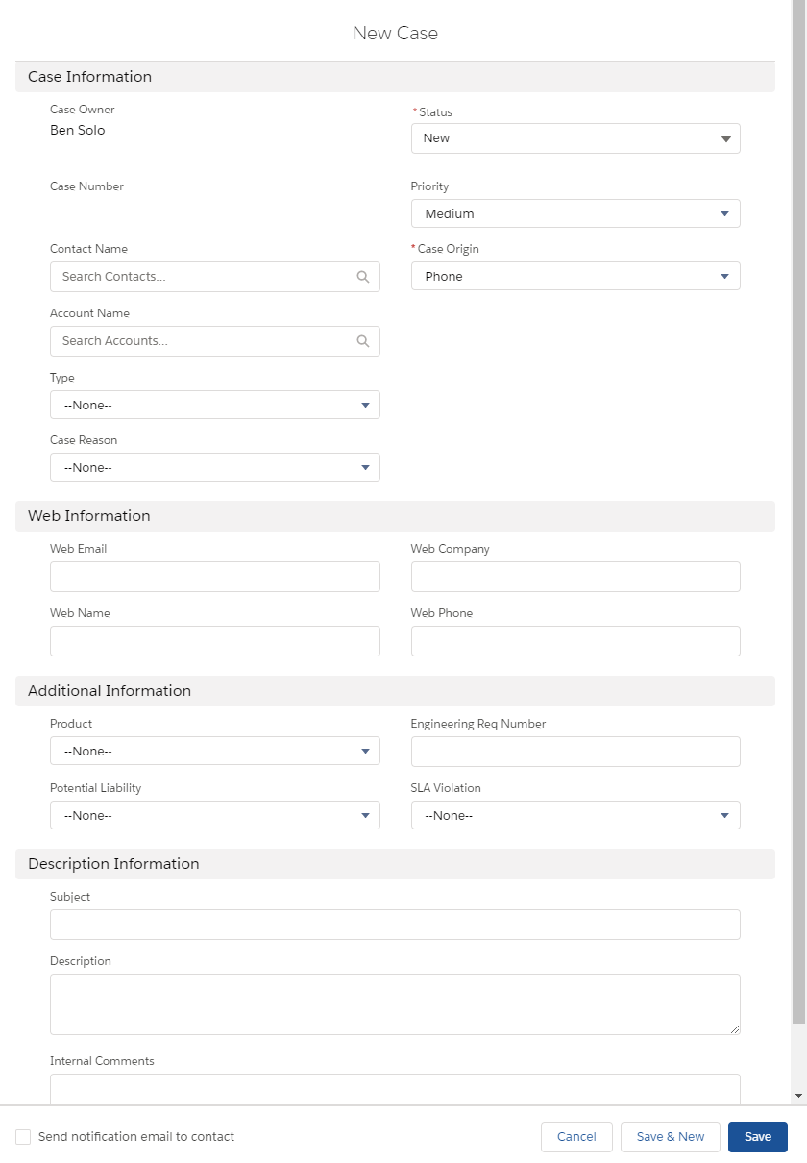This screenshot has width=807, height=1163.
Task: Click the Web Phone input field
Action: pos(575,641)
